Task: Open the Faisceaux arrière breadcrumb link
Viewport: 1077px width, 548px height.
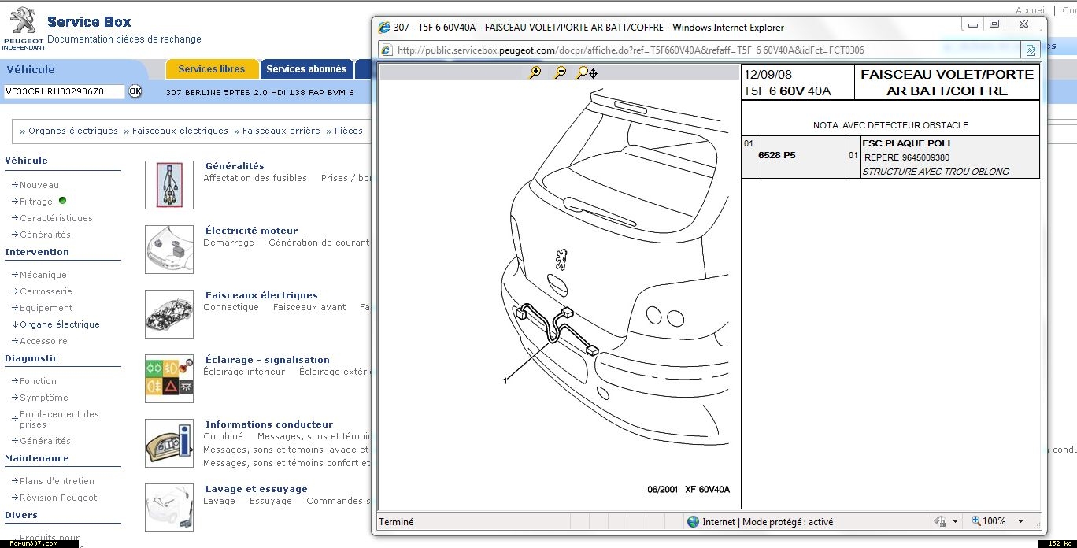Action: [281, 131]
